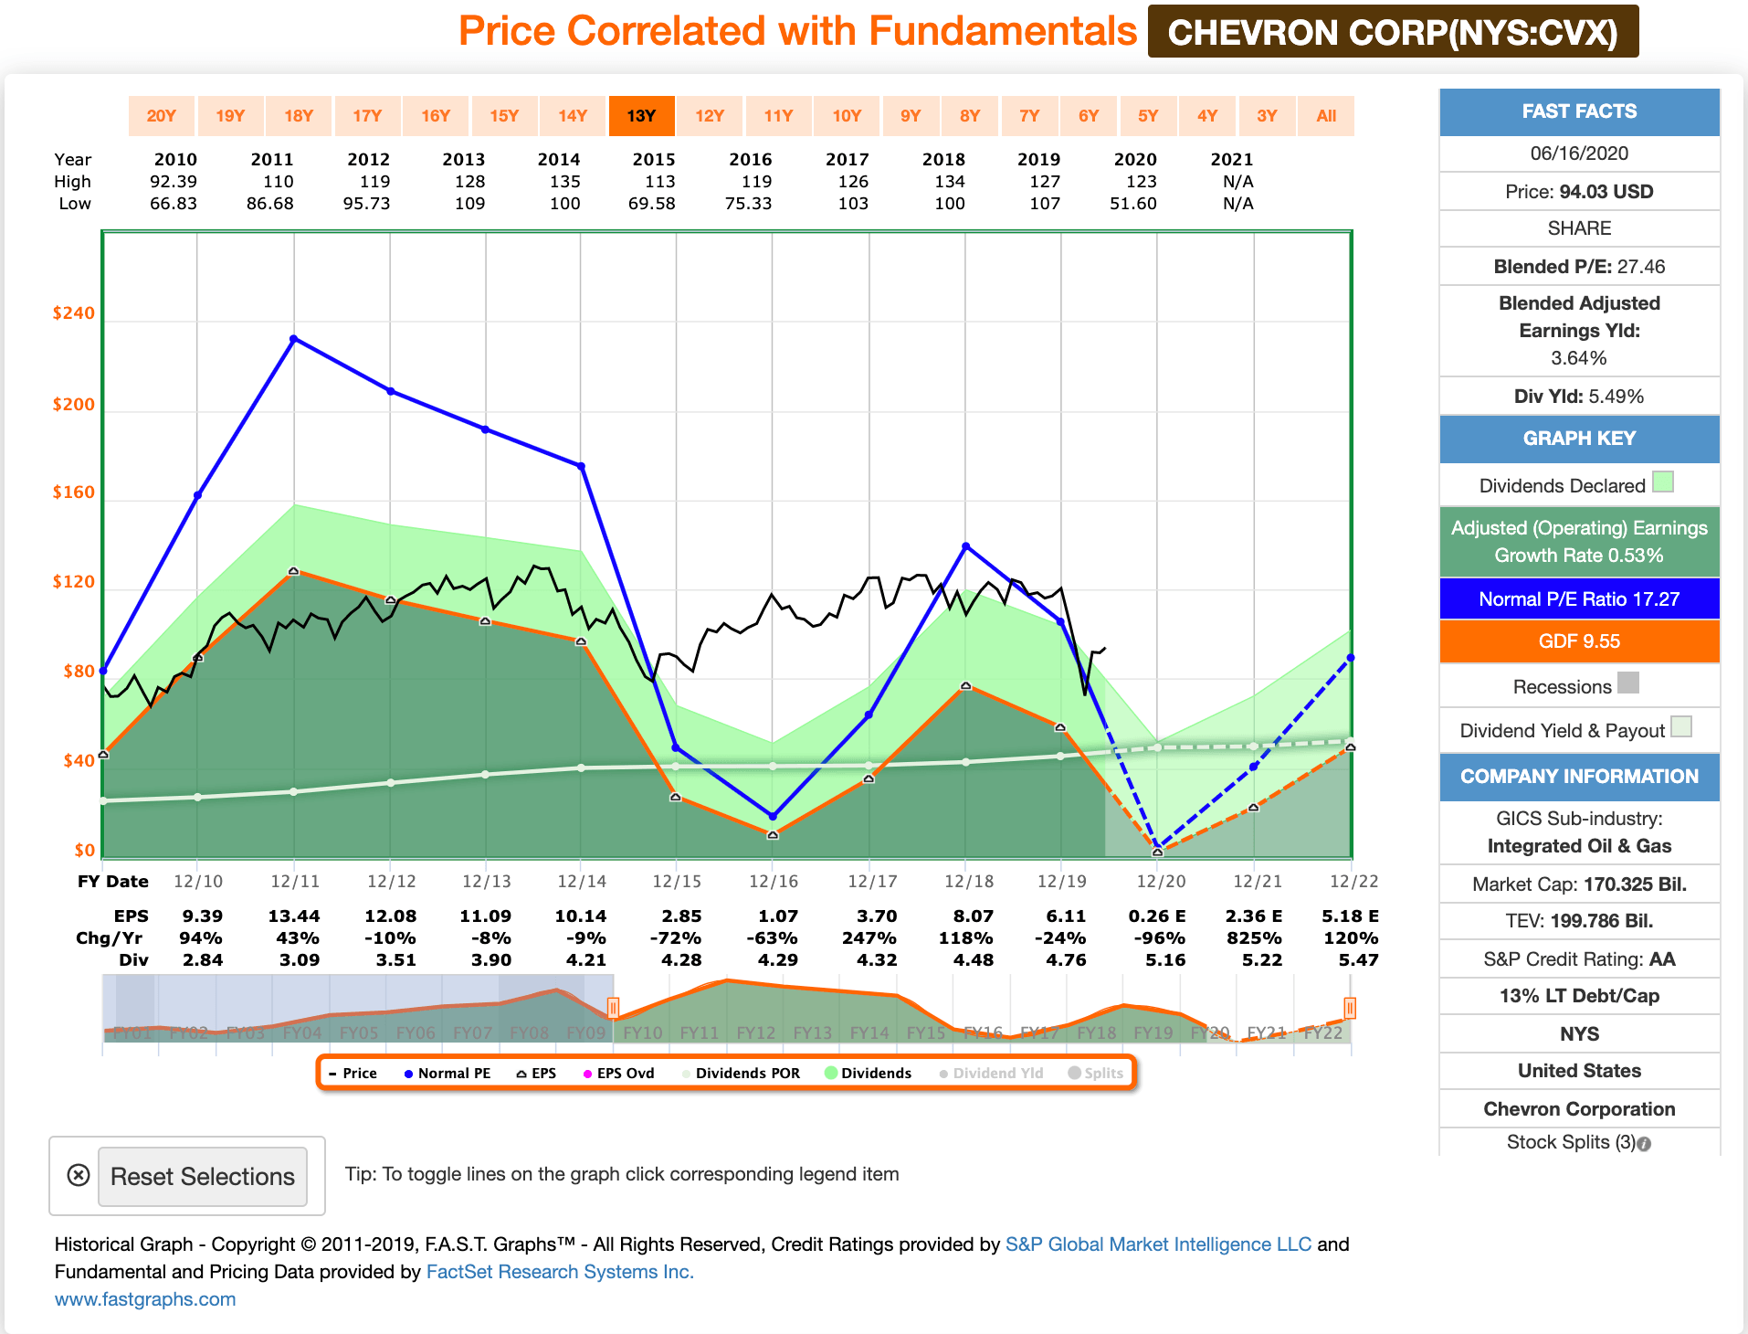Viewport: 1748px width, 1334px height.
Task: Show the 5Y time range
Action: coord(1148,116)
